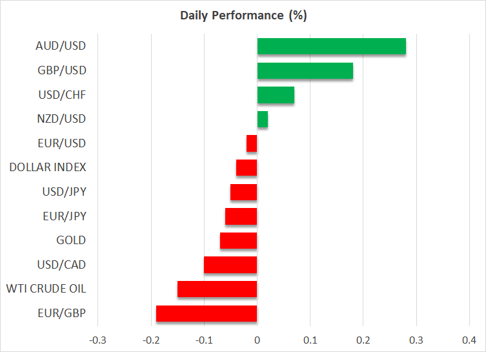This screenshot has width=486, height=352.
Task: Select the red WTI CRUDE OIL bar
Action: tap(218, 289)
